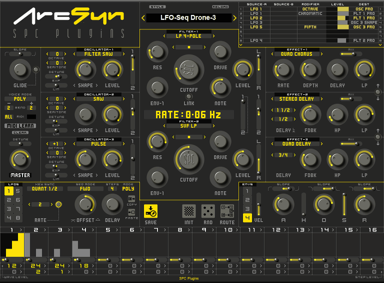Click the Filter-1 Drive knob
384x283 pixels.
pos(220,51)
